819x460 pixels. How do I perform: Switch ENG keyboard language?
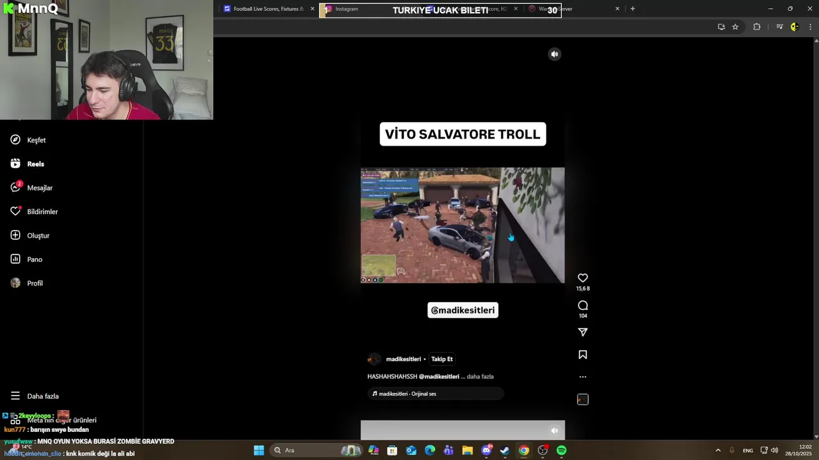748,450
